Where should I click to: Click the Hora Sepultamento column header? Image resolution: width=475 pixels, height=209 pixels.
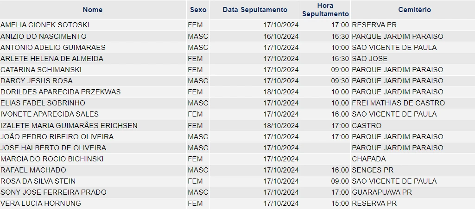pos(325,10)
